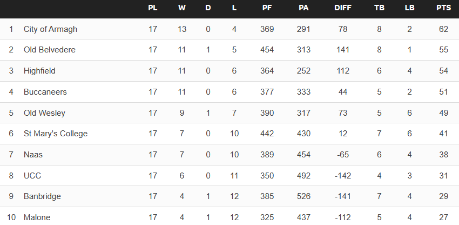Select Old Wesley in the table
The image size is (459, 225).
point(44,113)
